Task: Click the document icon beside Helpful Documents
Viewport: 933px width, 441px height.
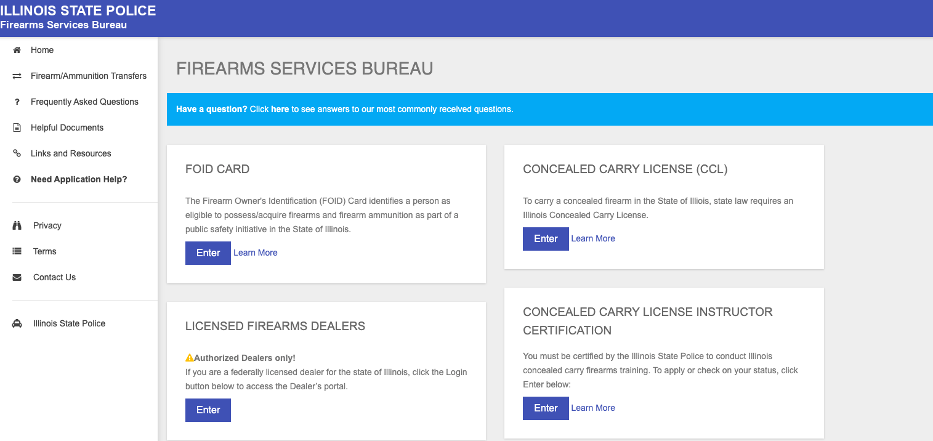Action: pos(17,127)
